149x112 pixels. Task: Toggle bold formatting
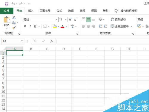pos(25,26)
